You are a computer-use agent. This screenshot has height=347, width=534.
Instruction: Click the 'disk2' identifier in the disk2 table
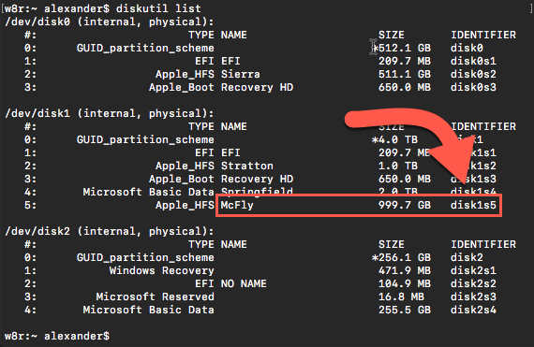[467, 257]
